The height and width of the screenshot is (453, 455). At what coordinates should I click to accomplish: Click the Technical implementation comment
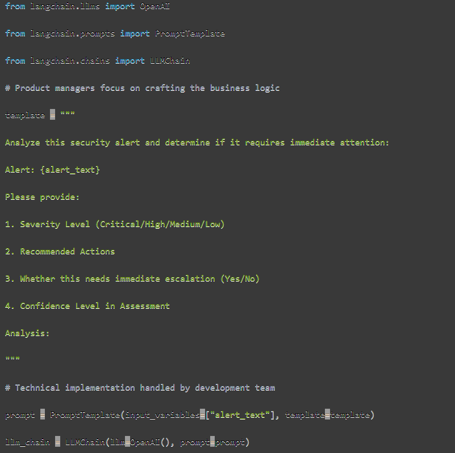tap(140, 388)
